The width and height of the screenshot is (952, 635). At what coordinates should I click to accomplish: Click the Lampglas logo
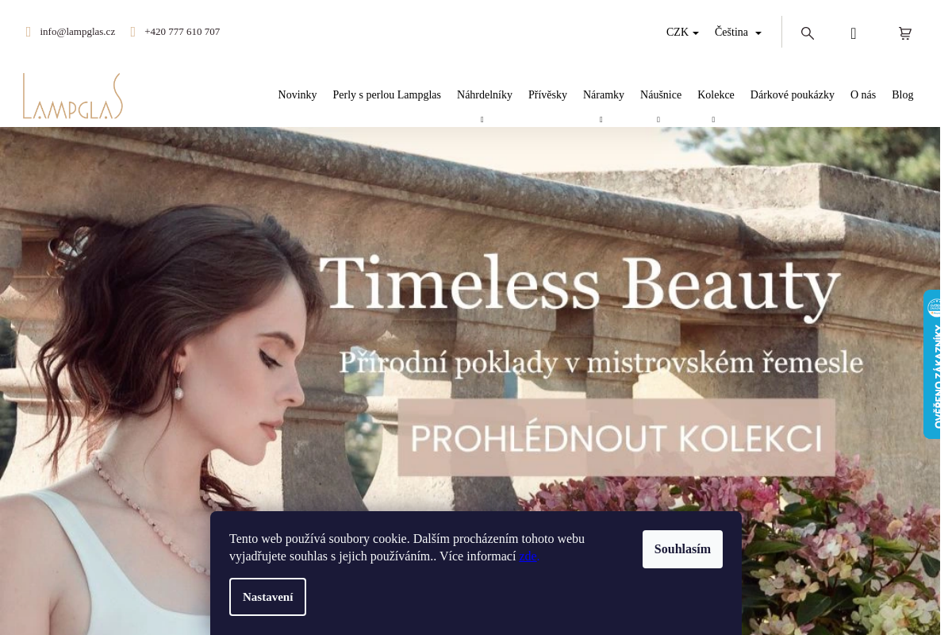click(73, 96)
